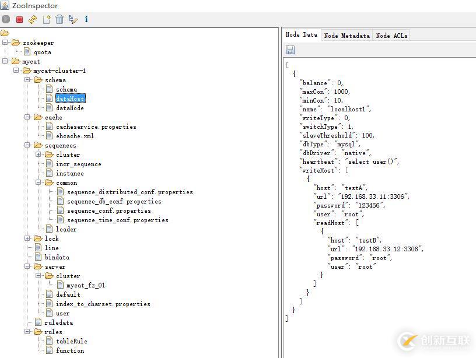Switch to the Node Metadata tab
Viewport: 476px width, 358px height.
[x=346, y=36]
